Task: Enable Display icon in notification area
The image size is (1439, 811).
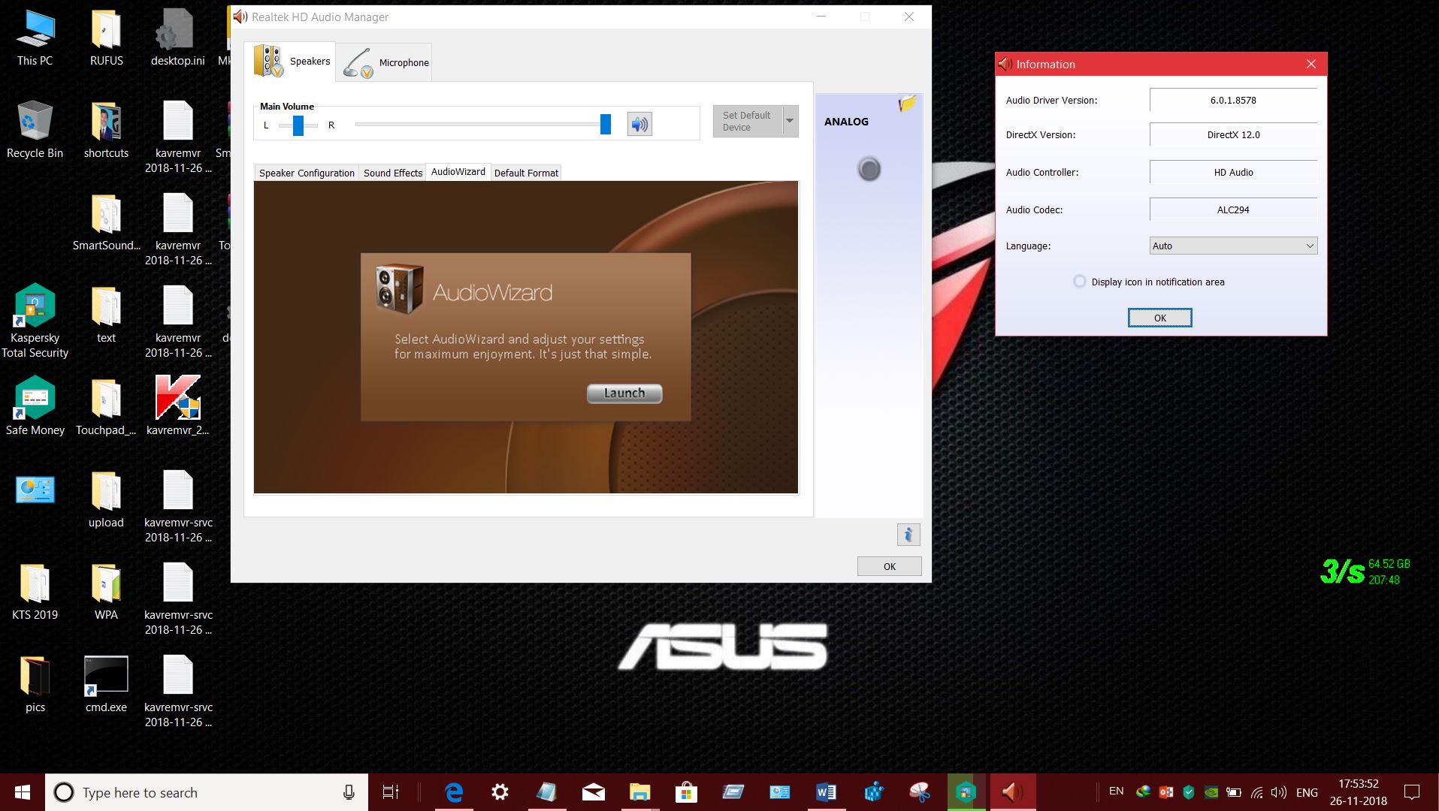Action: 1080,282
